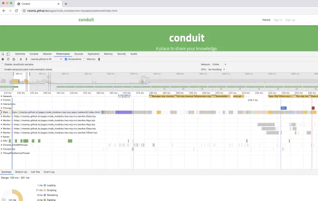Select the Performance tab
Viewport: 318px width, 201px height.
pyautogui.click(x=63, y=54)
